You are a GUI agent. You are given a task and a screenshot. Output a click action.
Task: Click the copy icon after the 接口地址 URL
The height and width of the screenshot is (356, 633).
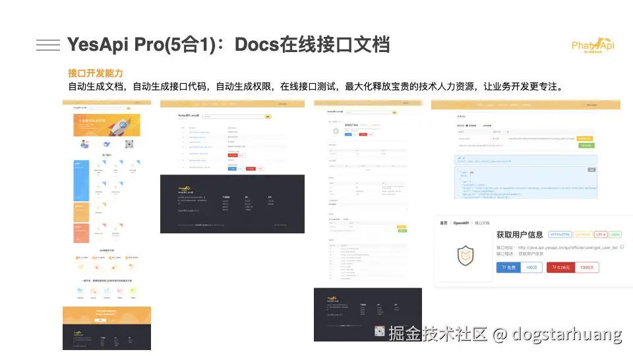tap(622, 247)
